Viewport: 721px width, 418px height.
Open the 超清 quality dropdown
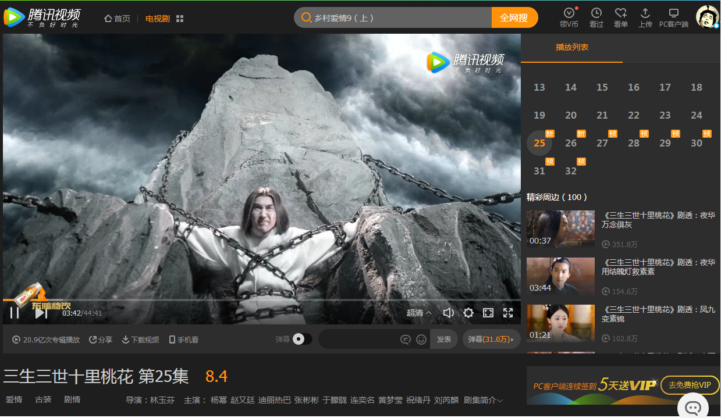click(x=419, y=313)
